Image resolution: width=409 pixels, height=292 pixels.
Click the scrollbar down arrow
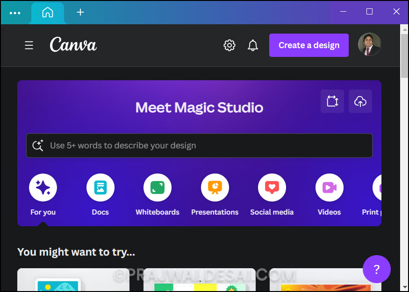pos(405,287)
